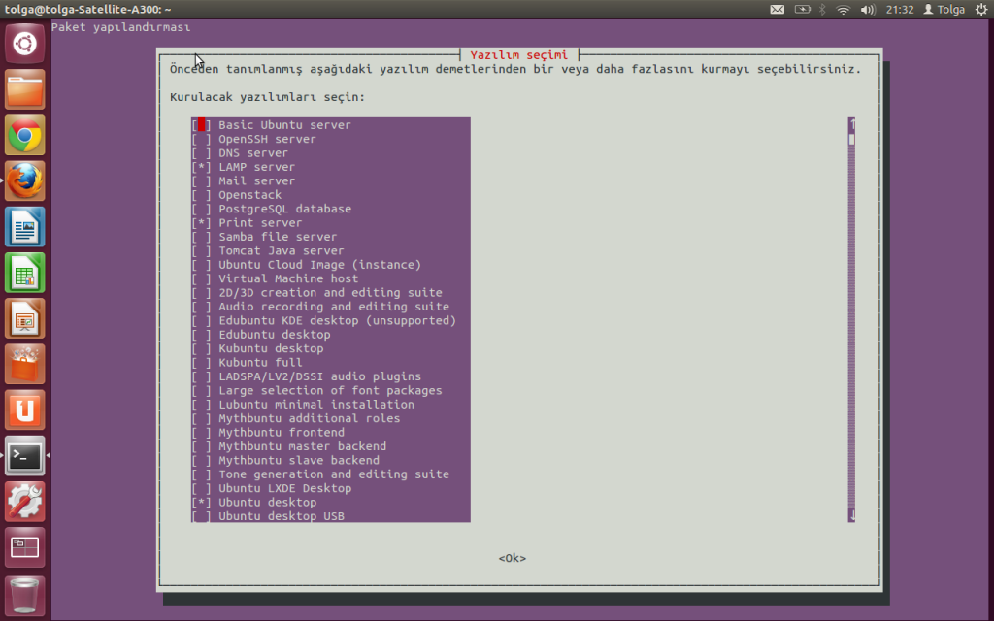Select Mythbuntu additional roles entry
The width and height of the screenshot is (994, 621).
click(310, 418)
